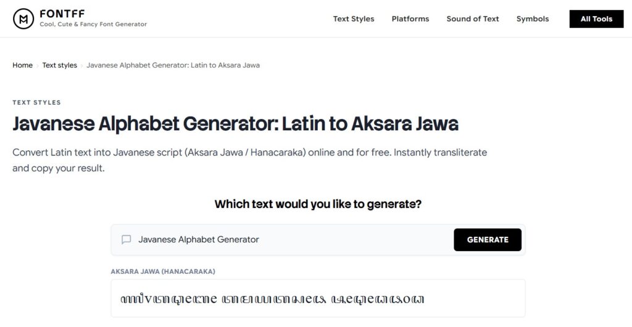Open the Platforms navigation menu
632x327 pixels.
[410, 19]
